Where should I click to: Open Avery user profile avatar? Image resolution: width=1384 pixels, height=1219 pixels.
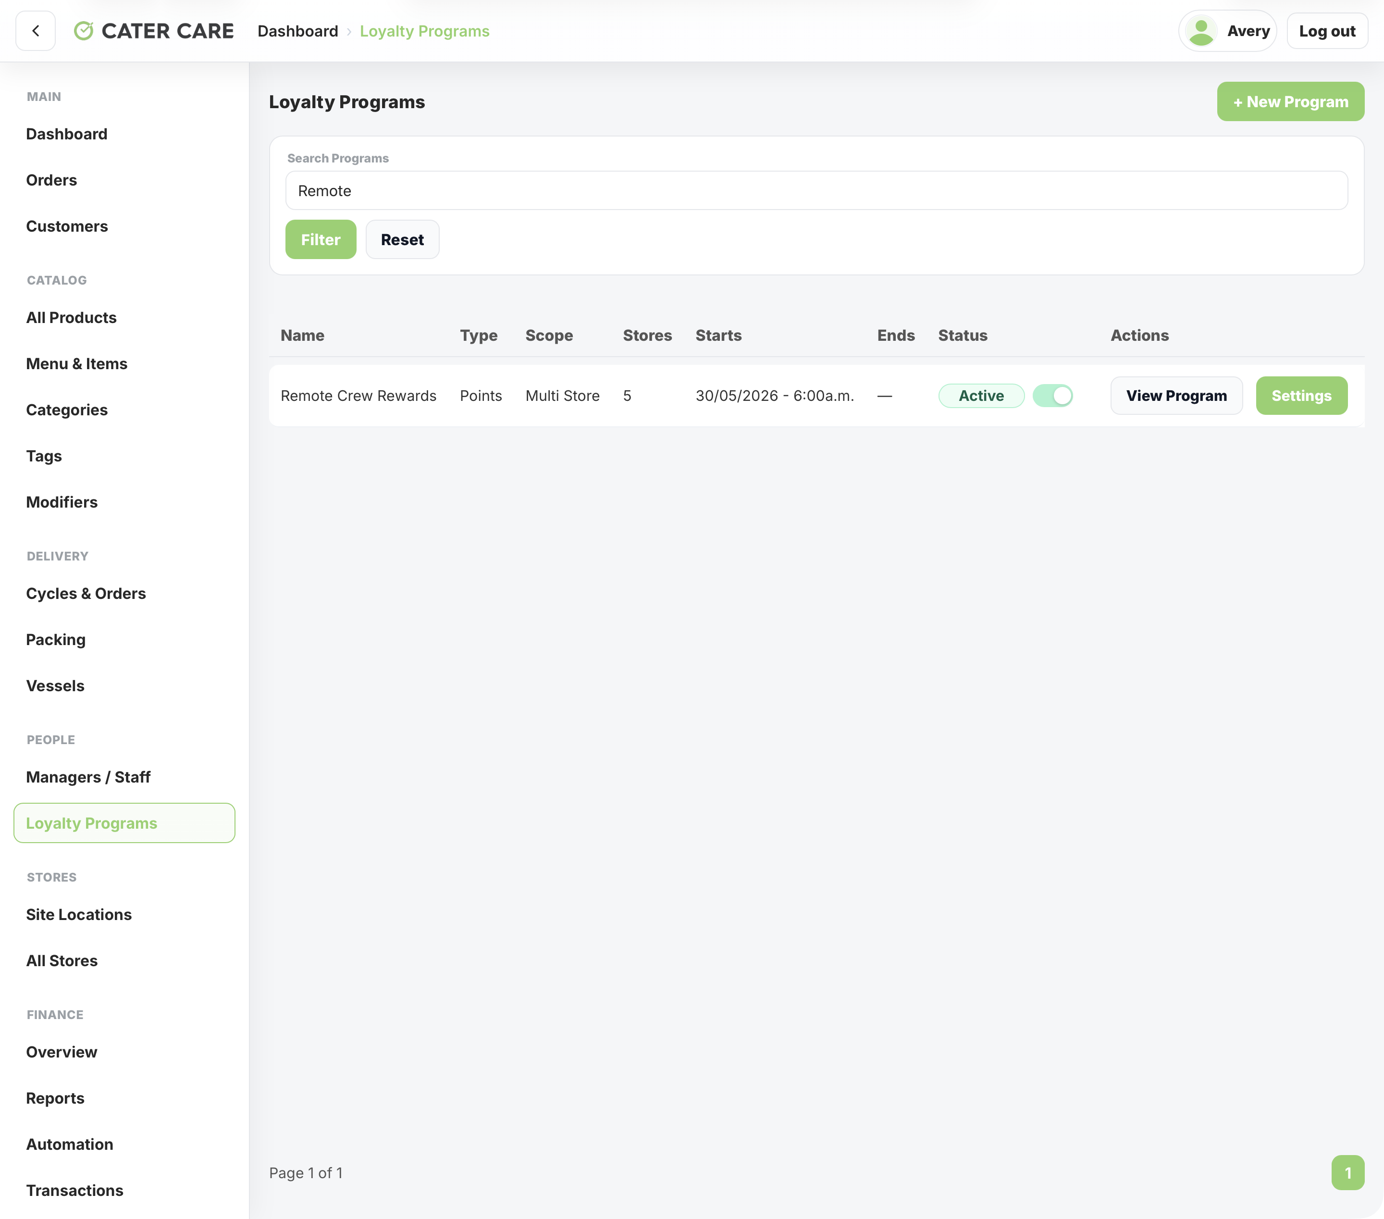pos(1201,31)
